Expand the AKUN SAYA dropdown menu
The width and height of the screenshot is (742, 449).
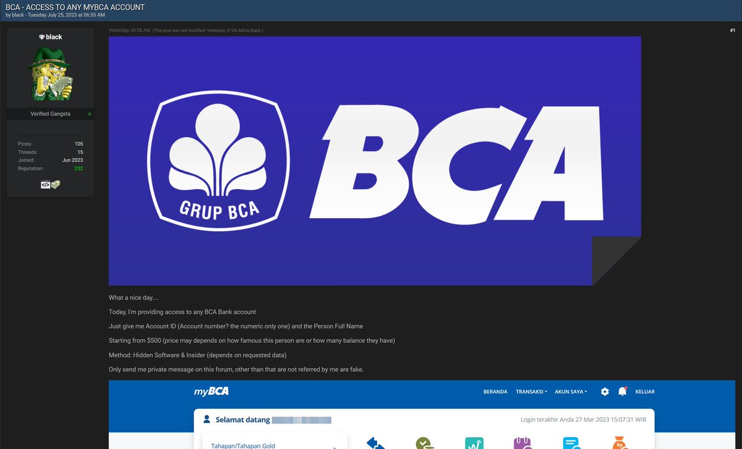(x=571, y=392)
